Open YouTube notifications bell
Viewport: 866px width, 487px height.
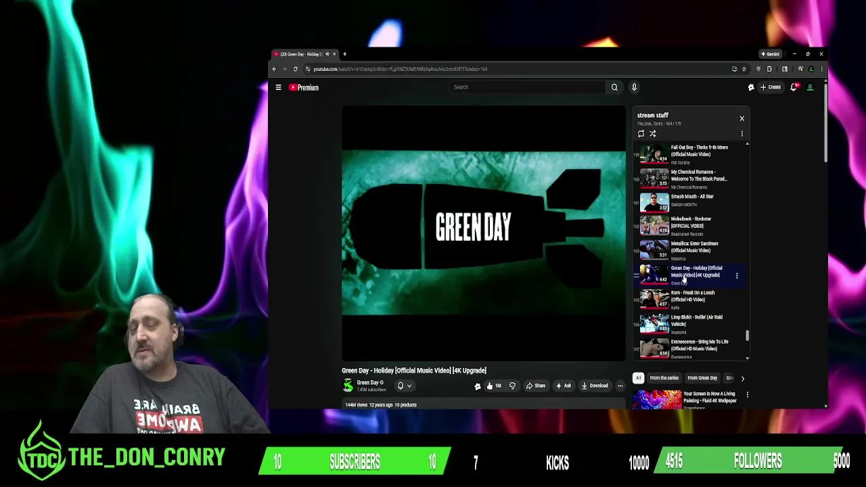(794, 87)
